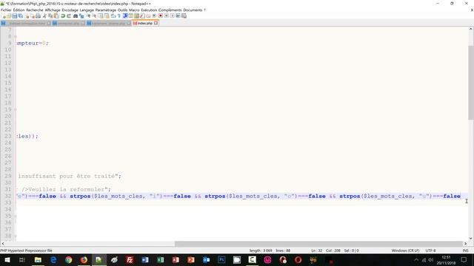
Task: Open the Paramétrage menu
Action: click(x=105, y=10)
